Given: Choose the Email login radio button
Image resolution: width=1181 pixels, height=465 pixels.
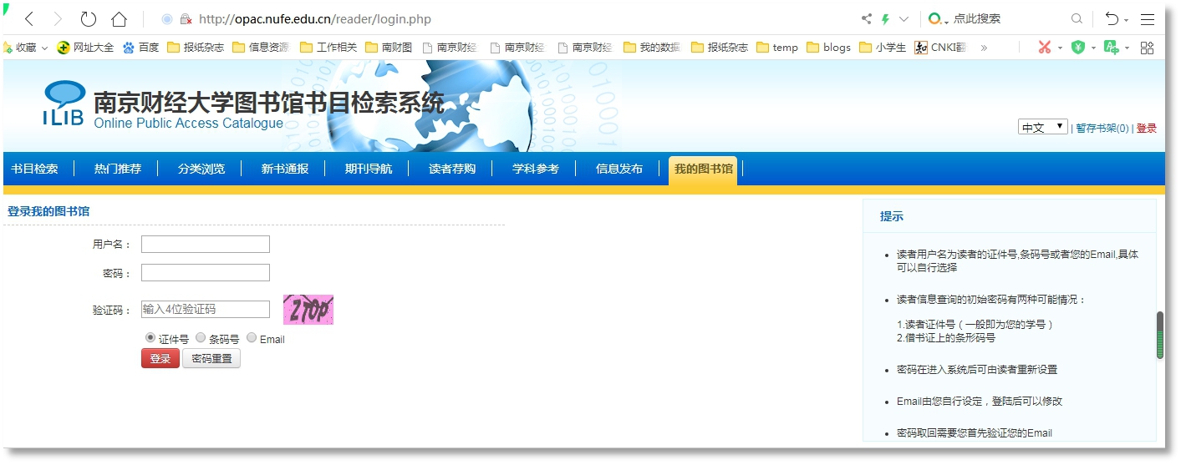Looking at the screenshot, I should tap(252, 338).
